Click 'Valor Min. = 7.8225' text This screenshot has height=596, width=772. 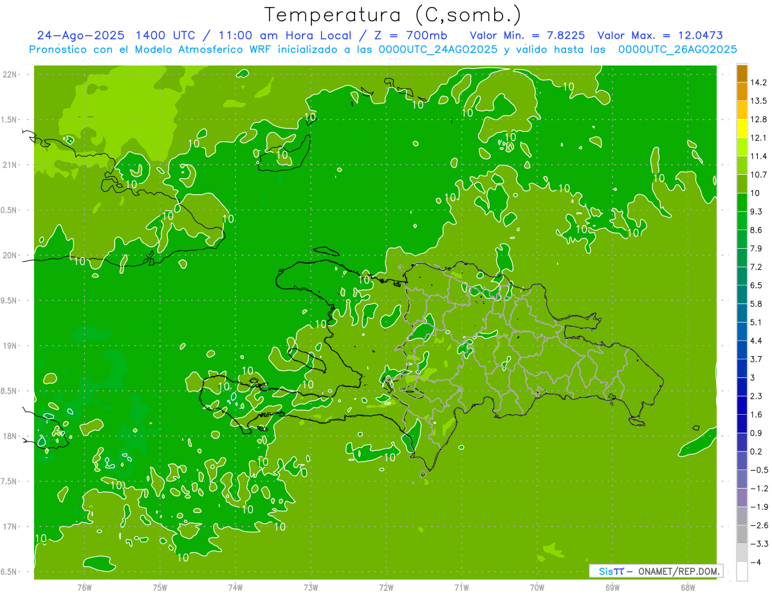(528, 35)
